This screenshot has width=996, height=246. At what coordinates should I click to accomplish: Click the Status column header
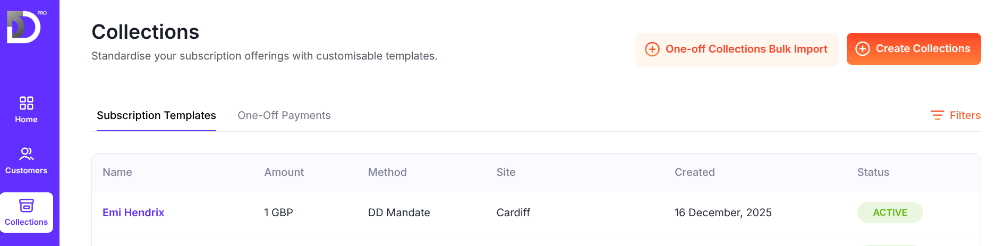(x=873, y=172)
